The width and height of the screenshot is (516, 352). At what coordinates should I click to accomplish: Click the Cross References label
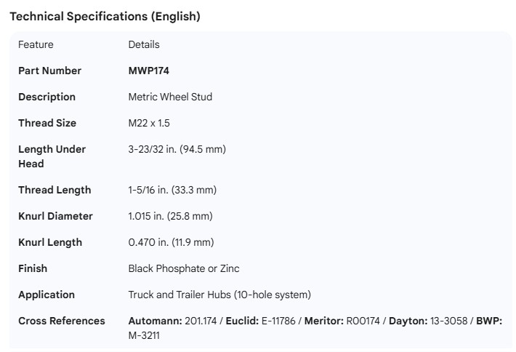point(61,321)
